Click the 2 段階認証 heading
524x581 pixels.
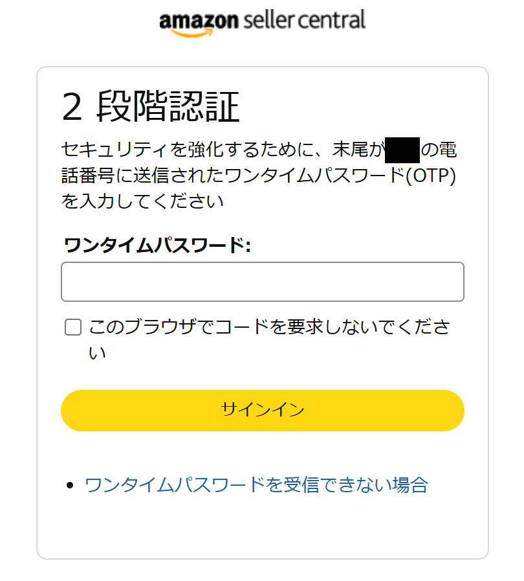[x=151, y=107]
